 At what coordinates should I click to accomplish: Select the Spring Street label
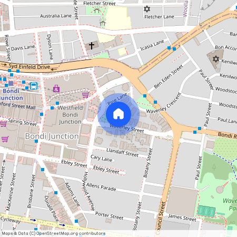click(23, 122)
